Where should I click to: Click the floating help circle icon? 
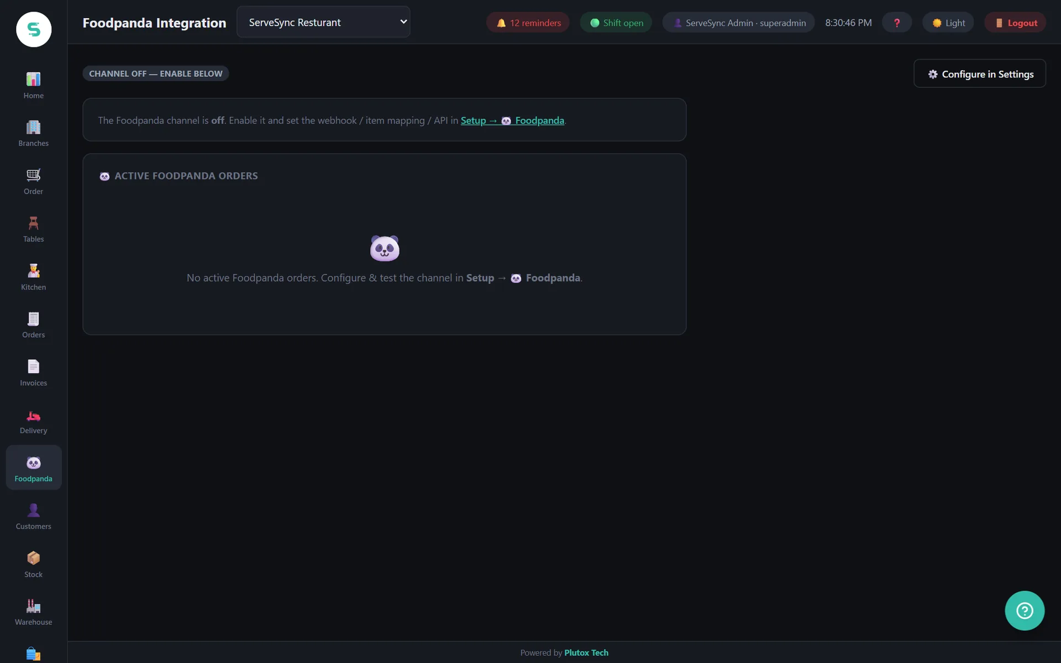tap(1025, 611)
